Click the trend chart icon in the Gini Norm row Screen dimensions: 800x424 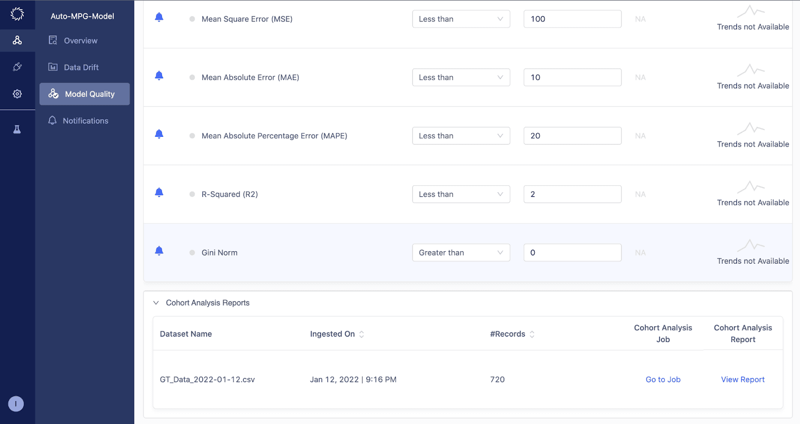[x=751, y=245]
